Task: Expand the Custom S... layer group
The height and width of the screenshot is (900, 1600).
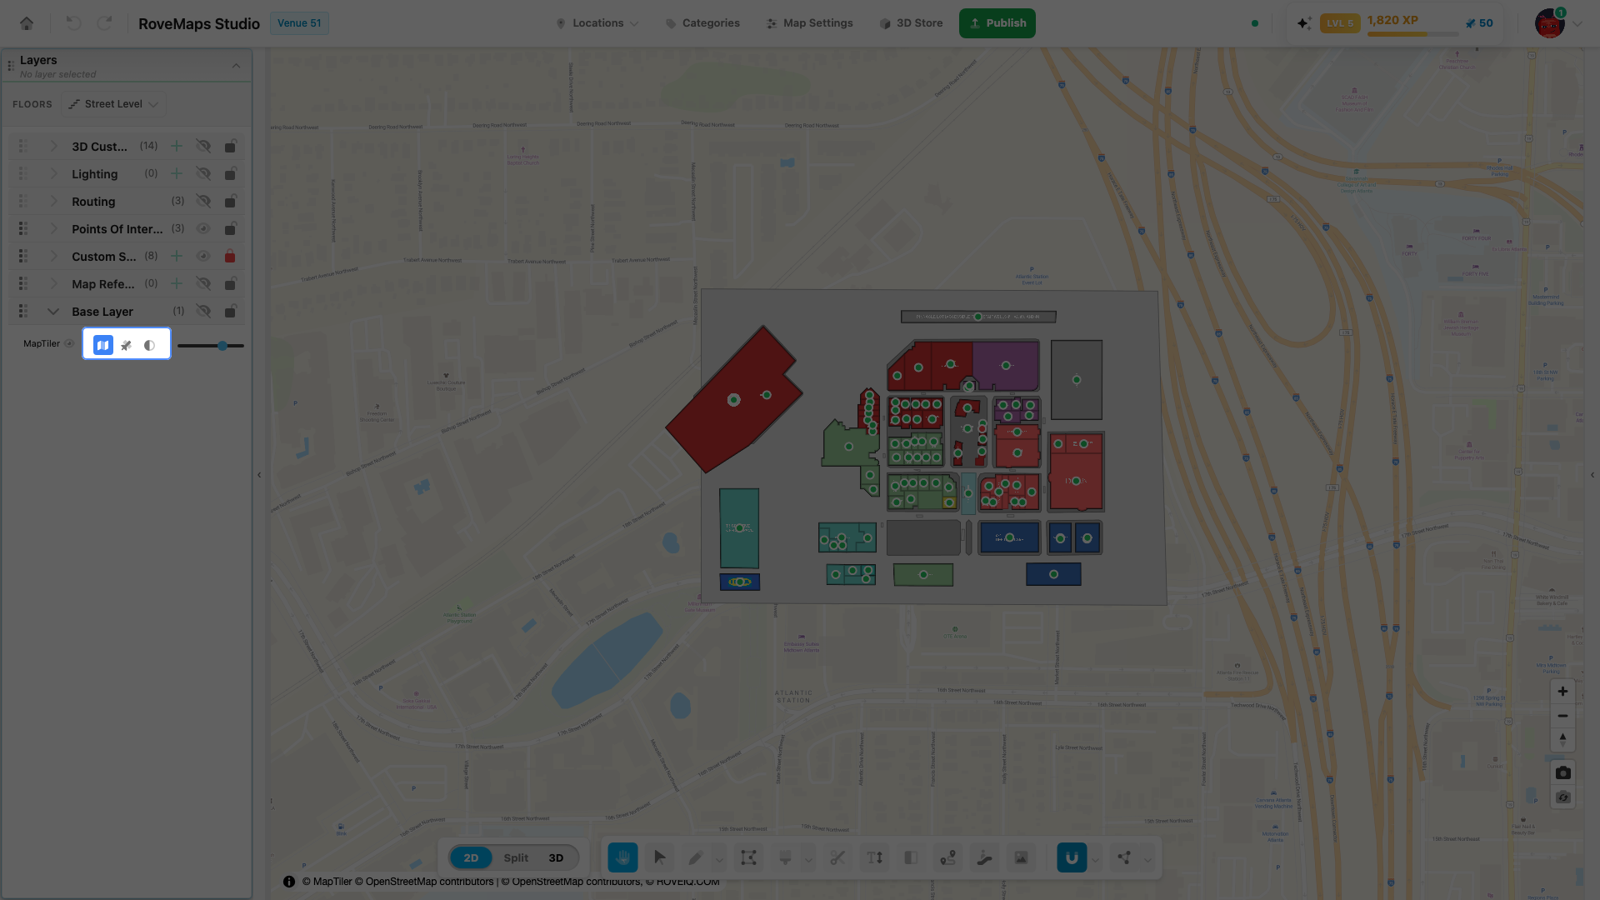Action: pyautogui.click(x=53, y=257)
